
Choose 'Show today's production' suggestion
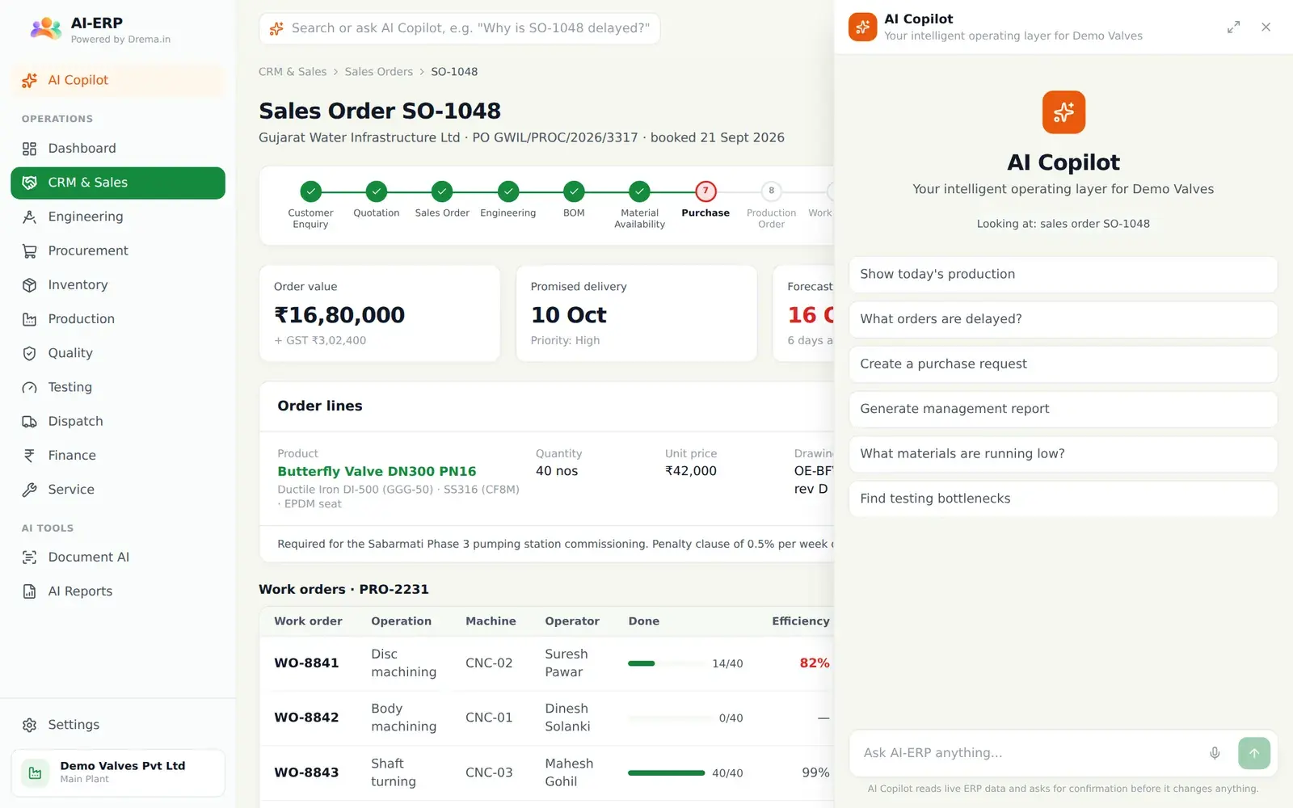(x=1063, y=275)
